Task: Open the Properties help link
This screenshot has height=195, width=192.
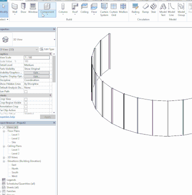Action: point(7,117)
